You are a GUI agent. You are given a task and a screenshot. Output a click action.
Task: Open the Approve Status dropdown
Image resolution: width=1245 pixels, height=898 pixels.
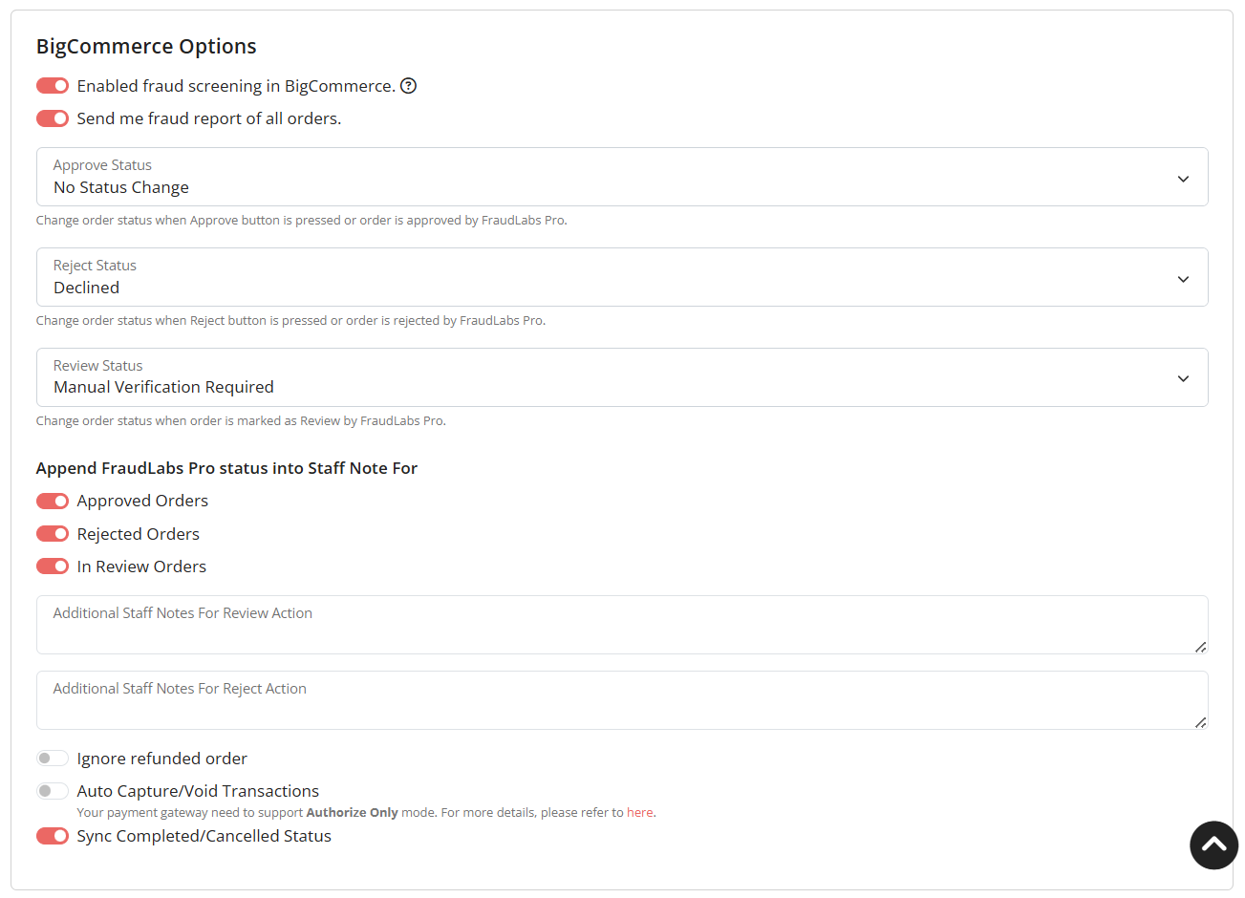point(622,177)
